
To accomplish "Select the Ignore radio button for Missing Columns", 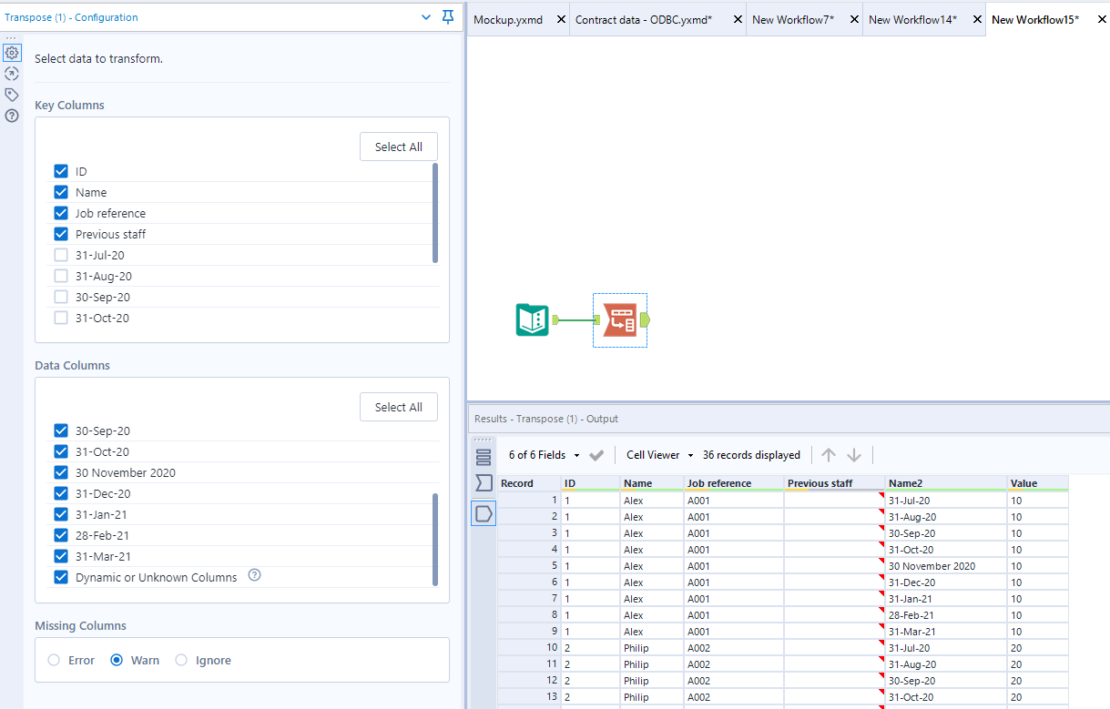I will point(179,660).
